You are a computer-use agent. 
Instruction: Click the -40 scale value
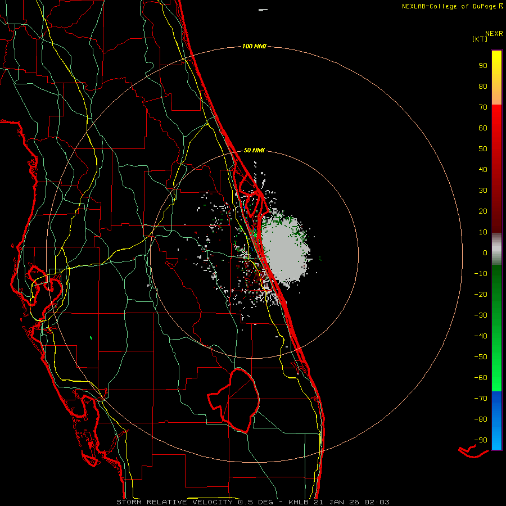tap(481, 336)
